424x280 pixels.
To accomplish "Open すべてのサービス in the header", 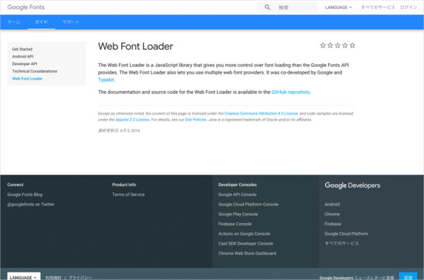I will [378, 8].
